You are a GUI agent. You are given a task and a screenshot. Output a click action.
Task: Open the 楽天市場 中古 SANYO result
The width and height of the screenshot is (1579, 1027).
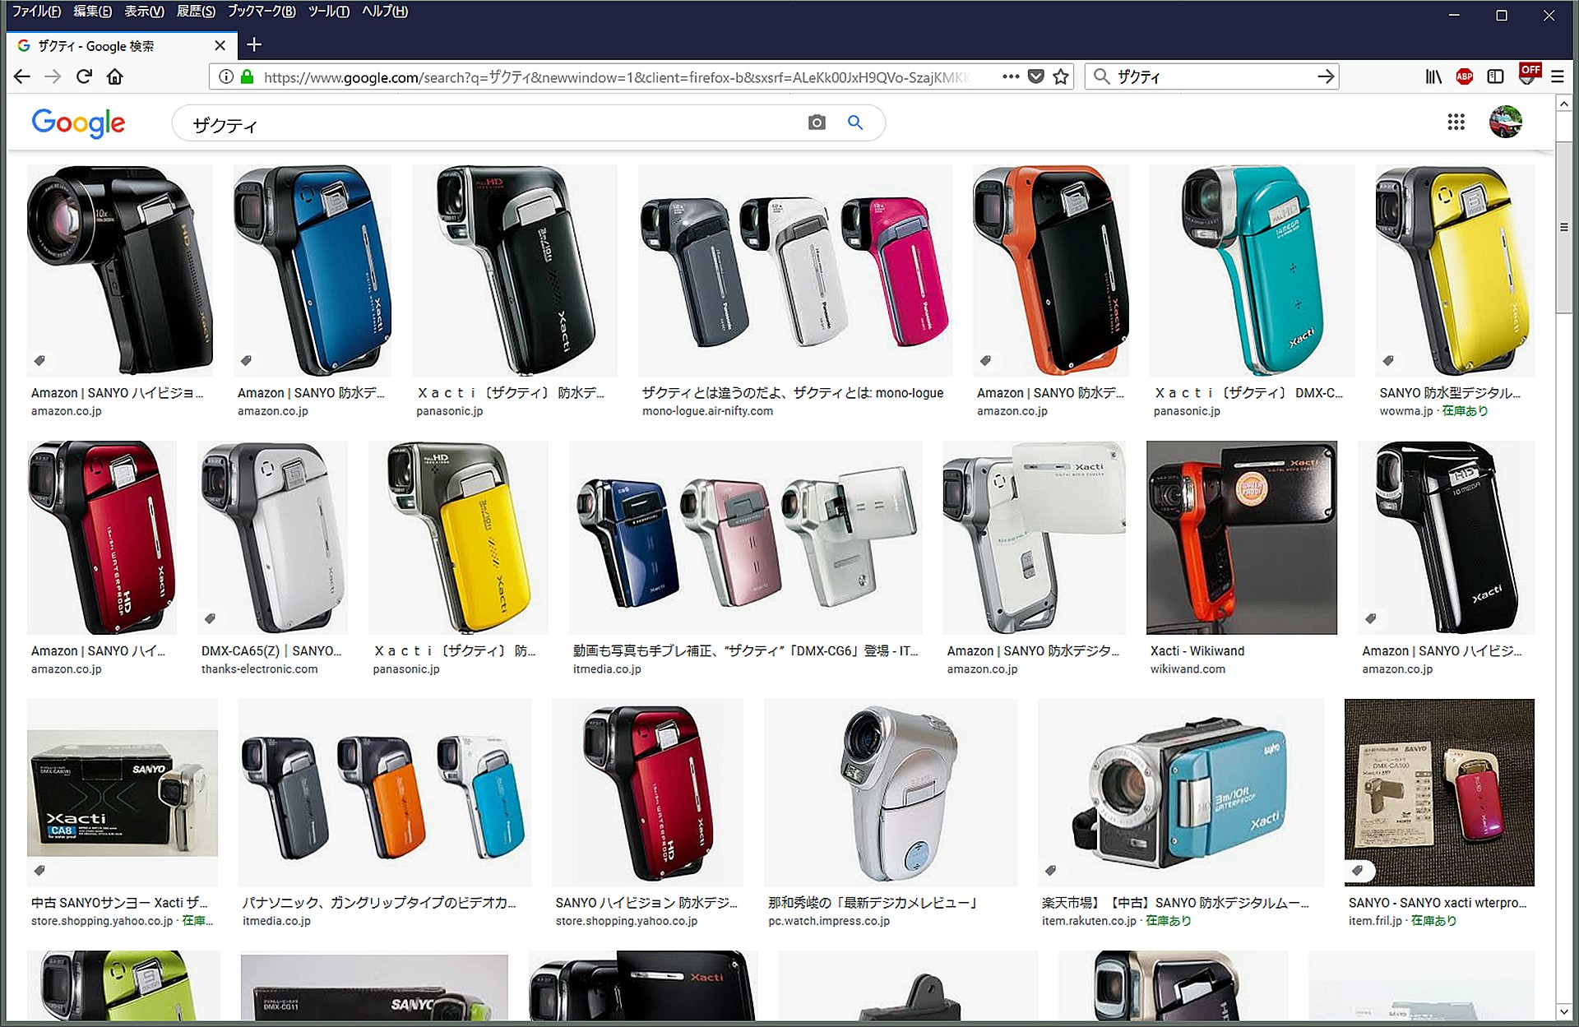click(x=1175, y=902)
